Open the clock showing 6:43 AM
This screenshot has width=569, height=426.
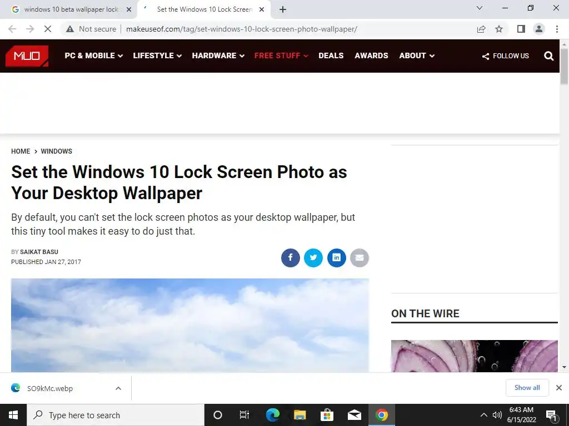click(521, 415)
